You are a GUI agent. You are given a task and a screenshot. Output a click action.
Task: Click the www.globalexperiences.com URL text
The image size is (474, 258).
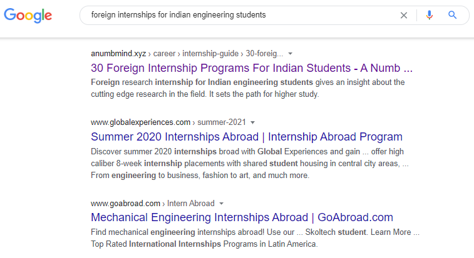click(140, 122)
